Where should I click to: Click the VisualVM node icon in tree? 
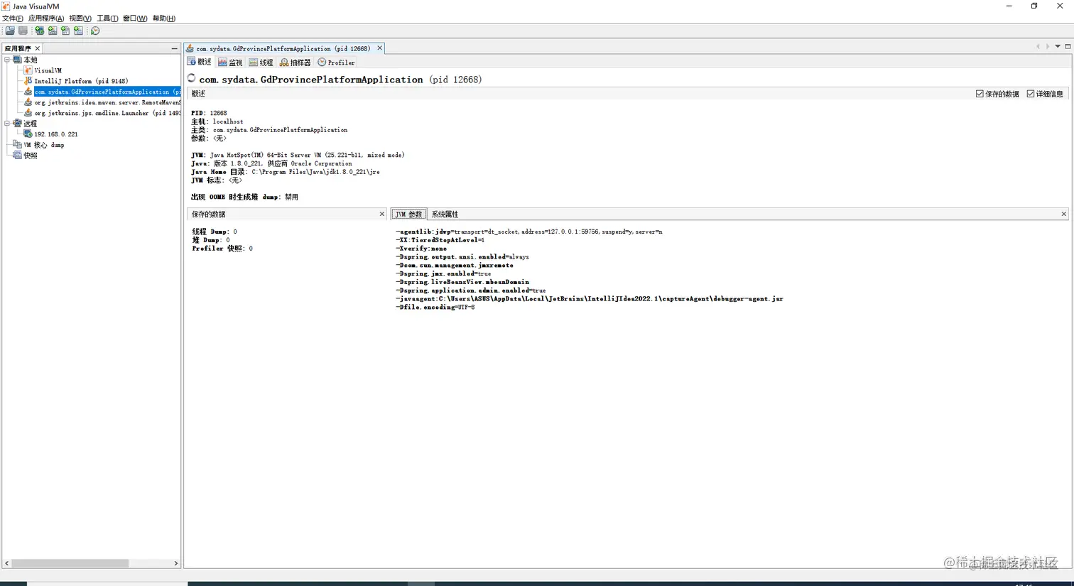pos(28,70)
